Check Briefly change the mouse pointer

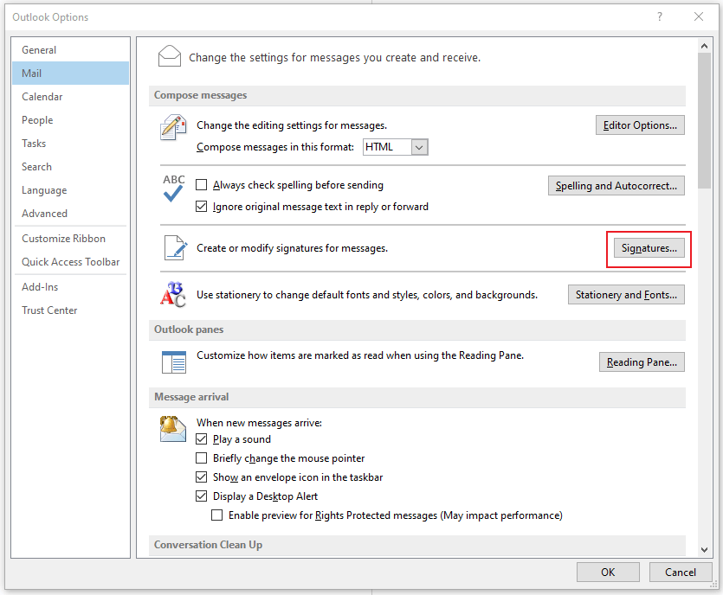point(201,457)
